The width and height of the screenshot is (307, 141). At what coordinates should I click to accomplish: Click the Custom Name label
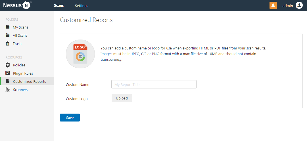click(78, 85)
